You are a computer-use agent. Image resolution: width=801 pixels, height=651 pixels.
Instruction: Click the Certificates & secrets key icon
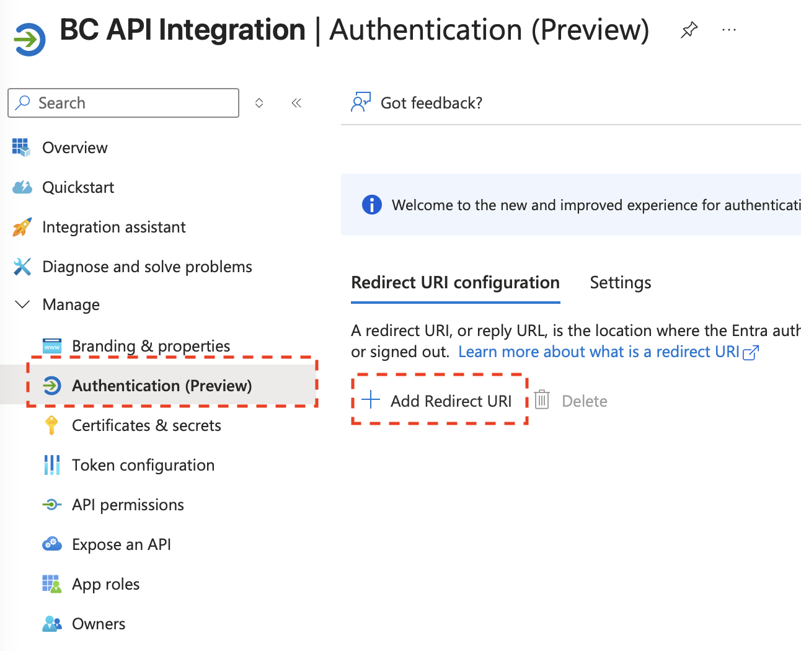(51, 425)
